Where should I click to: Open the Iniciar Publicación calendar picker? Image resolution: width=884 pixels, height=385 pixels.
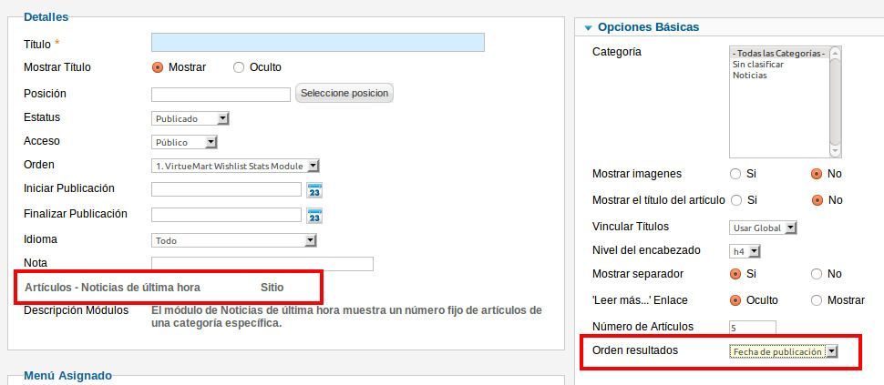coord(314,190)
